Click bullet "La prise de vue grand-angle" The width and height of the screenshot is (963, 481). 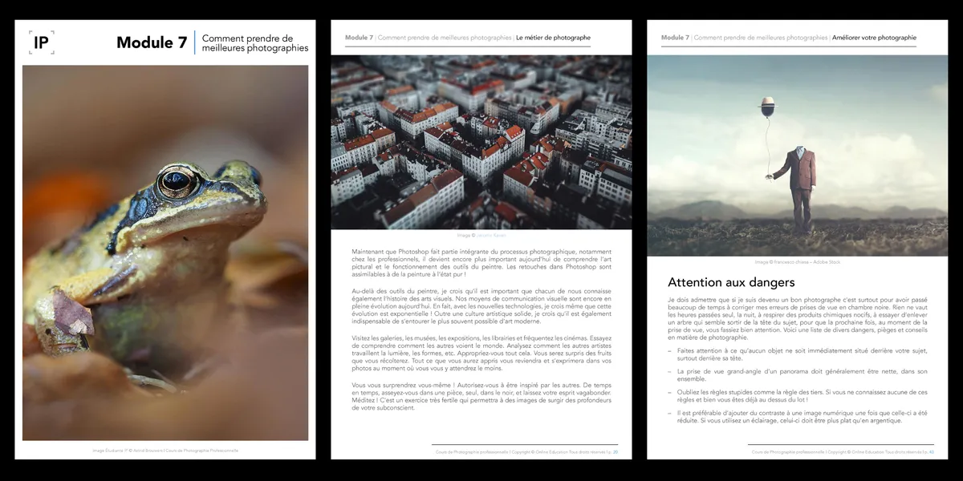(798, 375)
